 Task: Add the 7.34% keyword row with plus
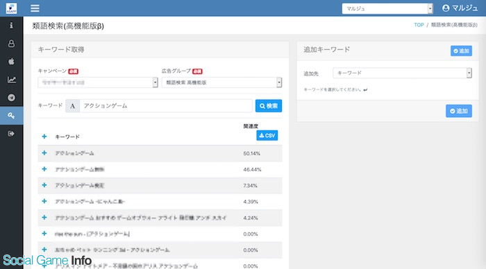[x=44, y=185]
